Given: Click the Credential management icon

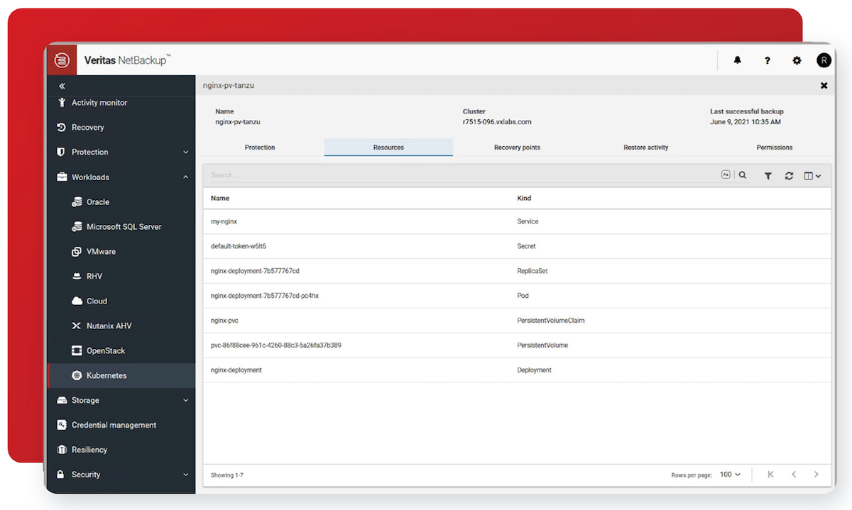Looking at the screenshot, I should (x=61, y=426).
